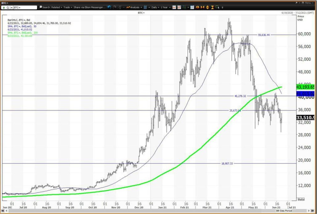Click the horizontal expand arrows icon
The width and height of the screenshot is (317, 214).
[x=197, y=7]
